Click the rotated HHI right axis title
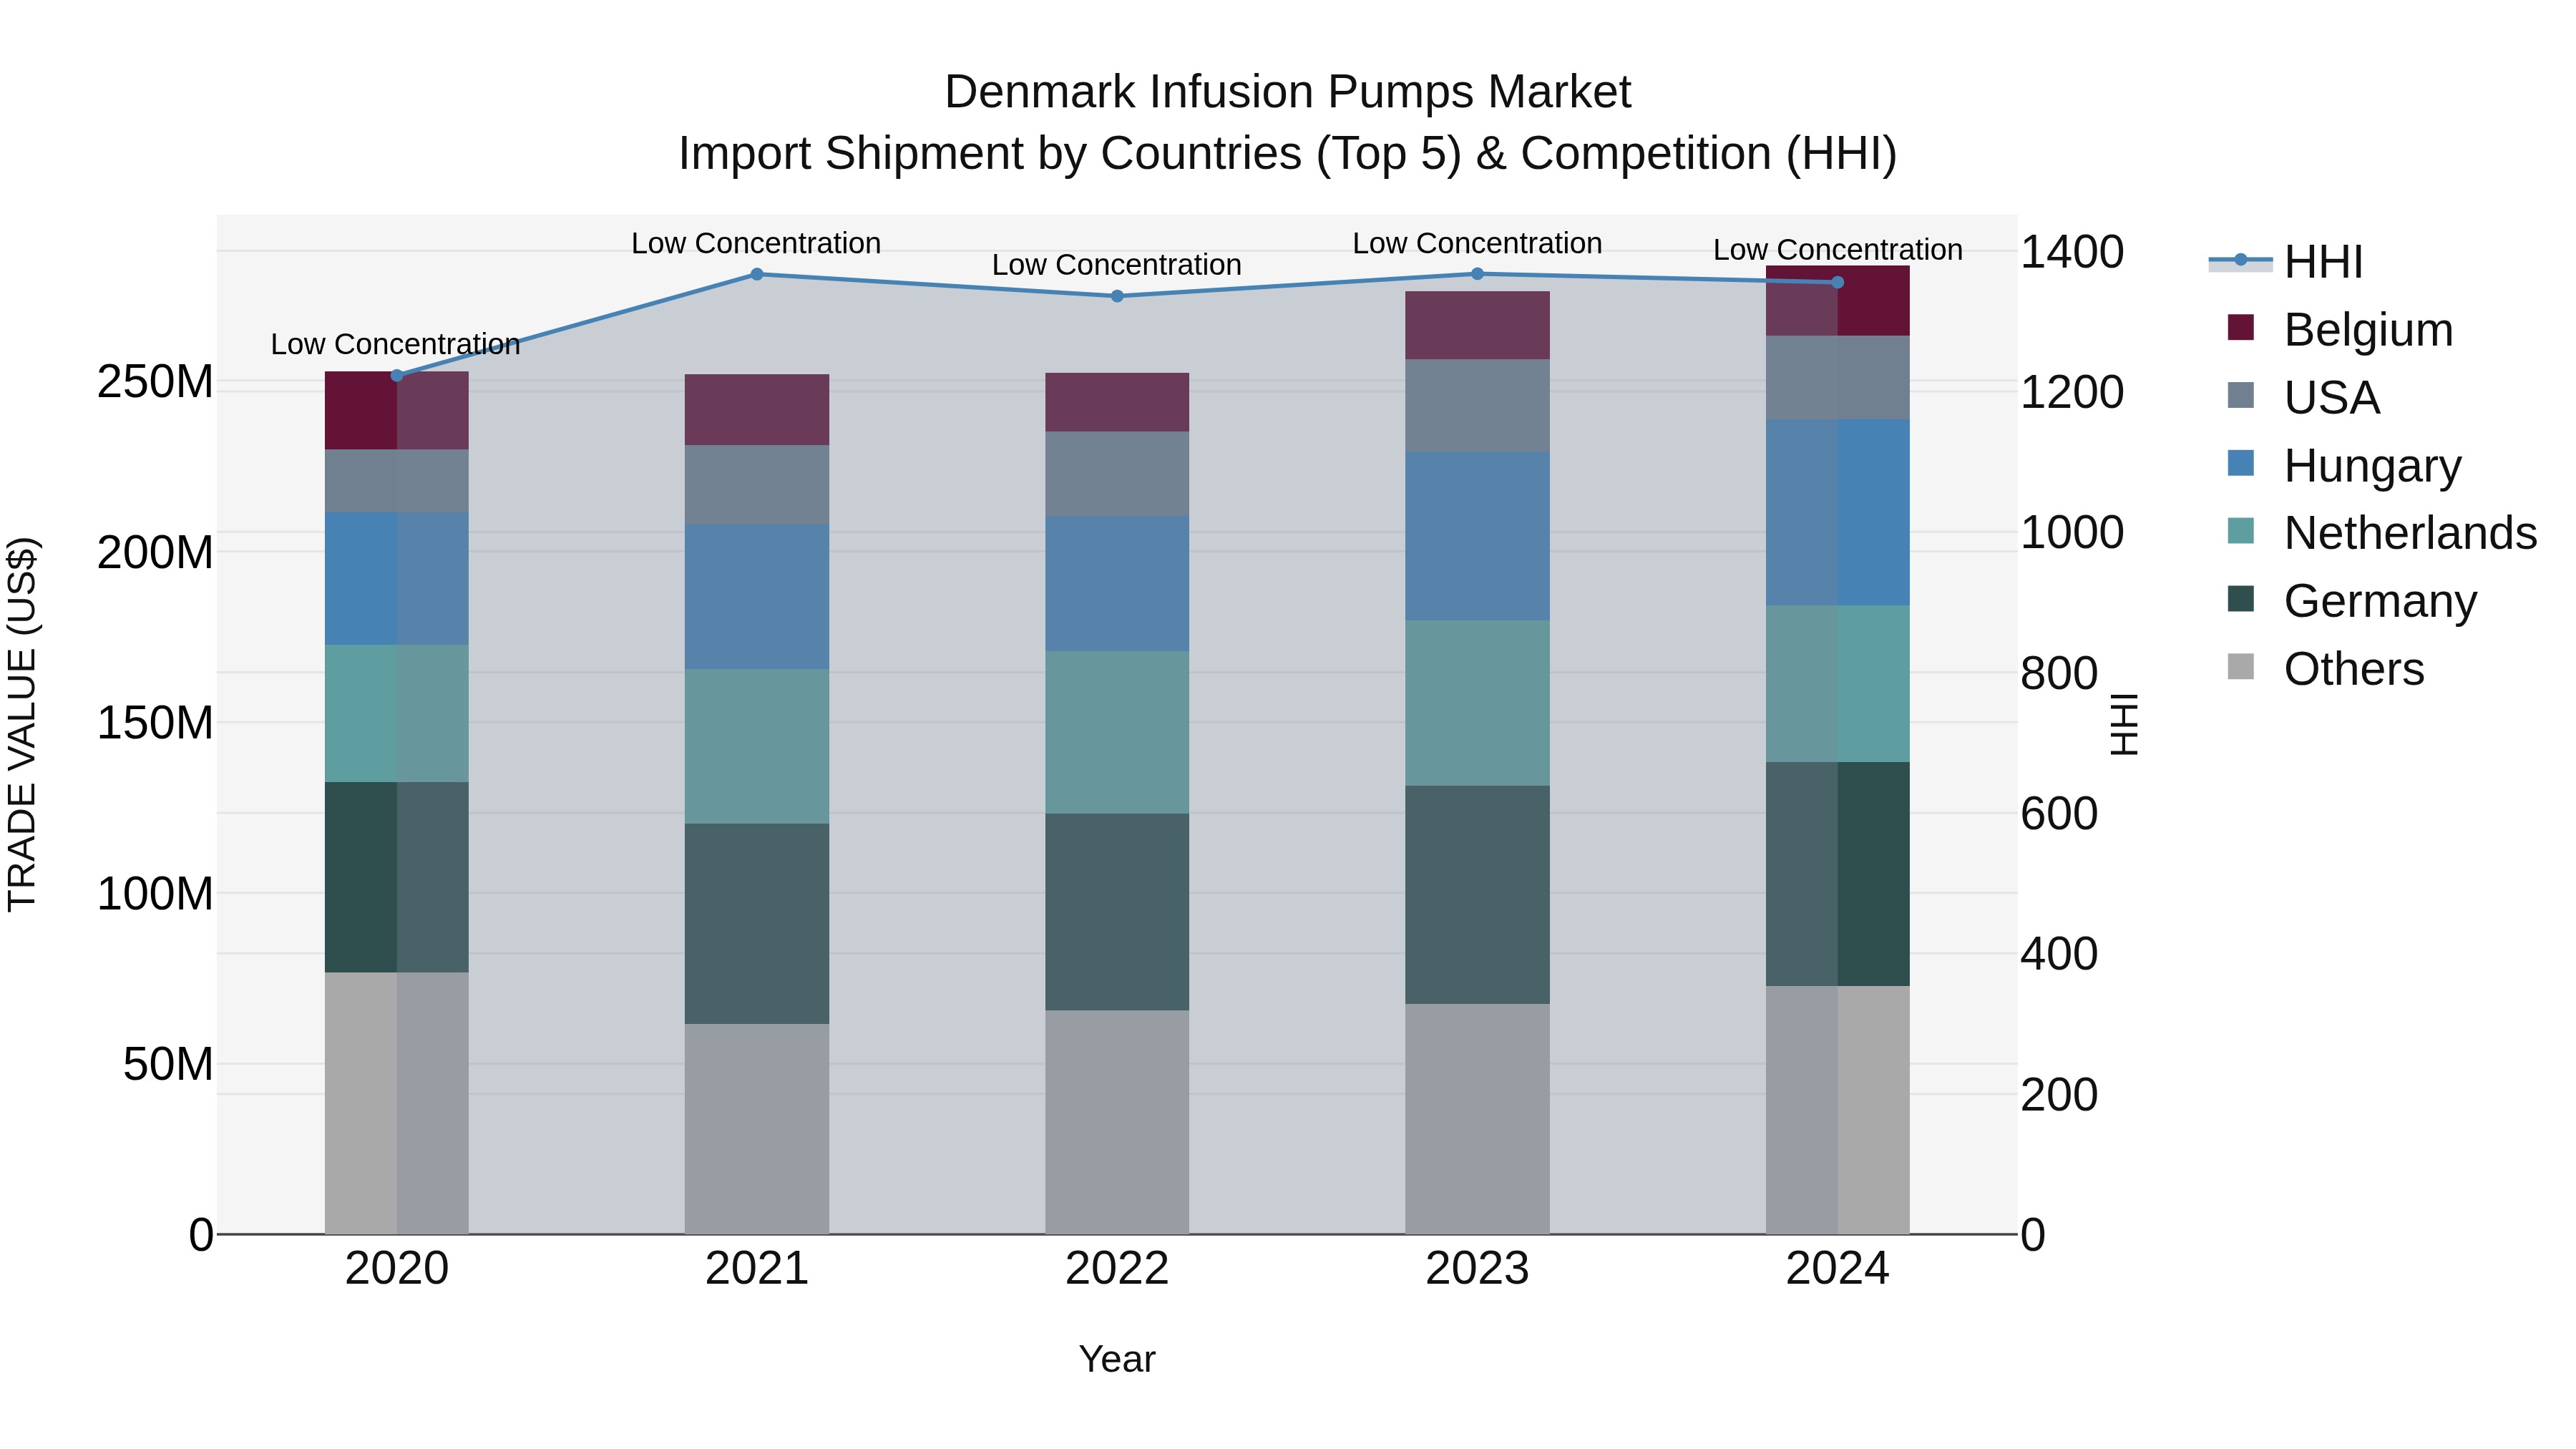The image size is (2576, 1449). point(2124,724)
